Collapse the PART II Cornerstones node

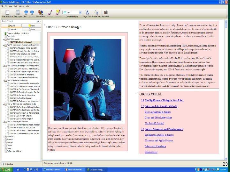pyautogui.click(x=3, y=45)
